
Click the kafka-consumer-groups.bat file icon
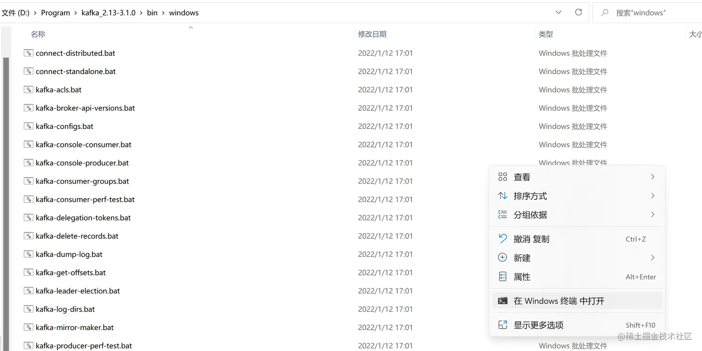(x=28, y=181)
